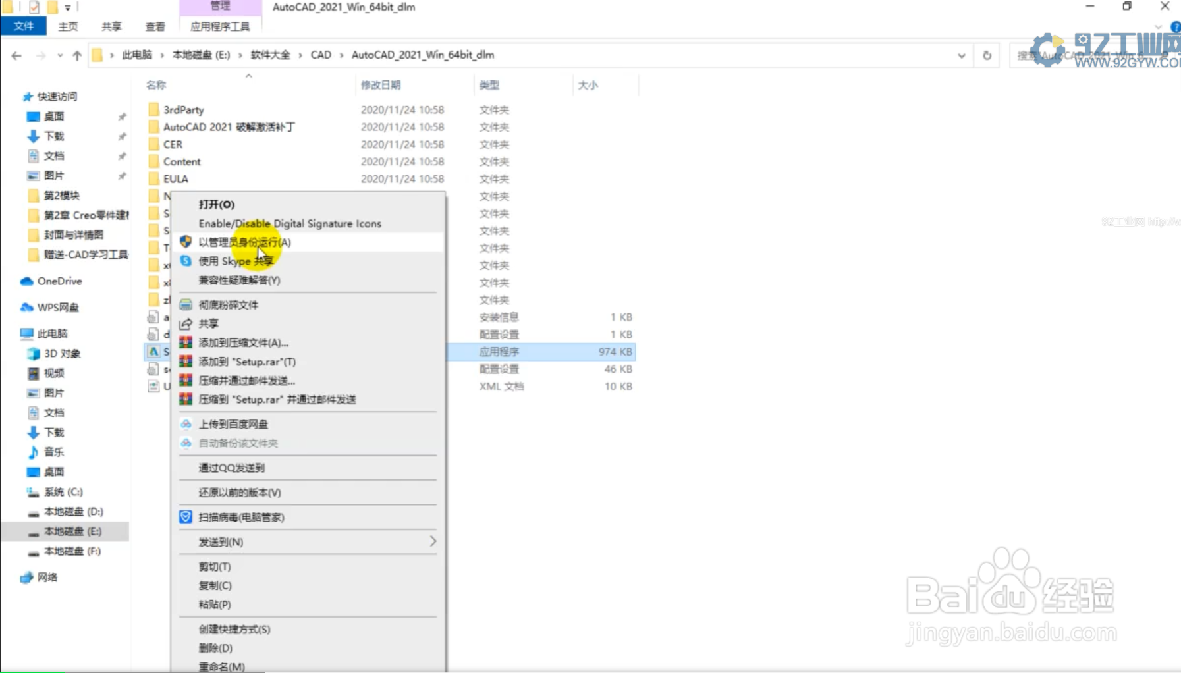Choose Copy in the context menu
Image resolution: width=1181 pixels, height=673 pixels.
215,585
